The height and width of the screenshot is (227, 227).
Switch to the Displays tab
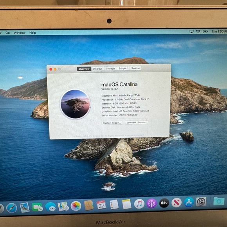tap(97, 69)
